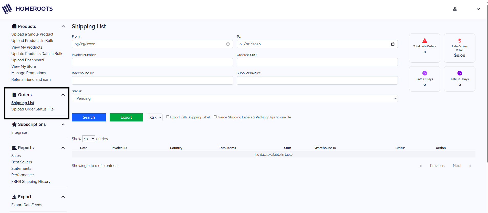
Task: Change the Show entries count dropdown
Action: (89, 139)
